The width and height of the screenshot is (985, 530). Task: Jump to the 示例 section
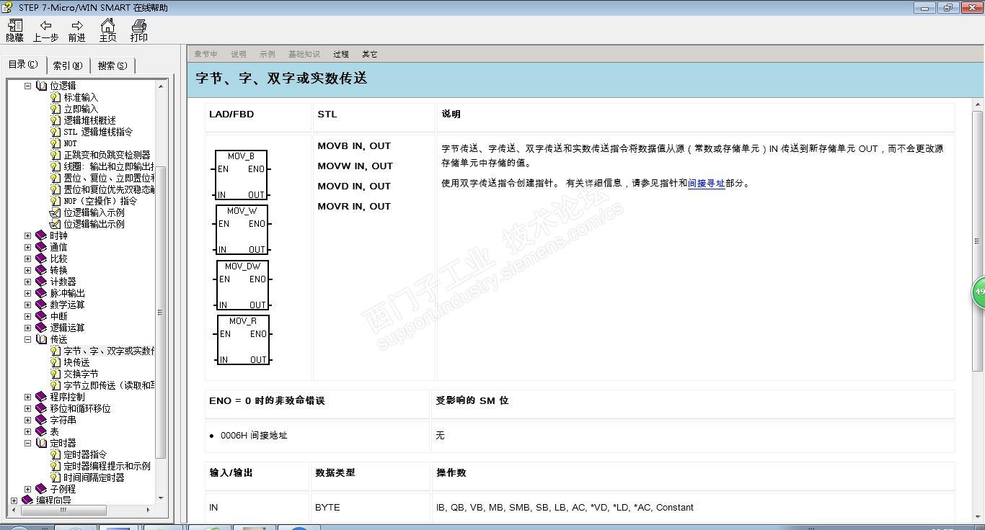coord(268,54)
